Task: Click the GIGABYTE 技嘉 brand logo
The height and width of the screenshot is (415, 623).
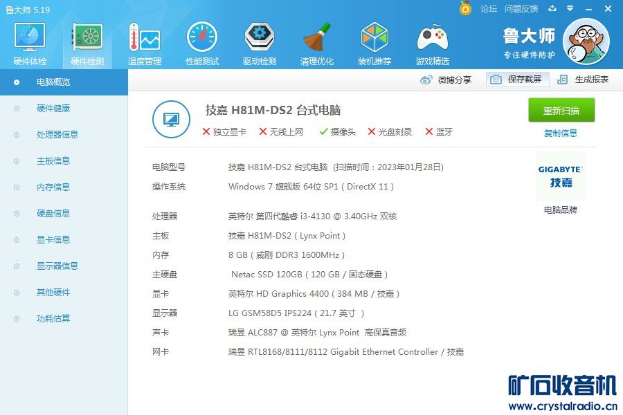Action: (560, 177)
